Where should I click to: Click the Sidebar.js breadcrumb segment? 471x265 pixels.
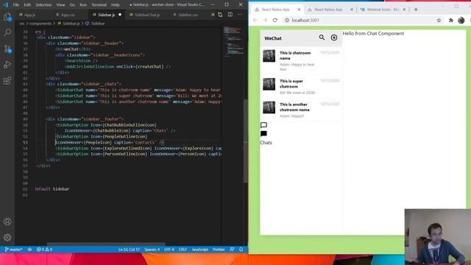(x=71, y=24)
